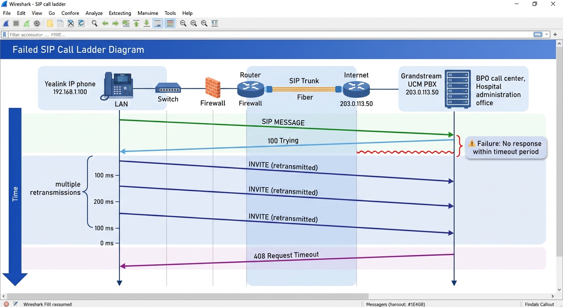Screen dimensions: 563x307
Task: Click the Messagers status bar entry
Action: pyautogui.click(x=395, y=304)
